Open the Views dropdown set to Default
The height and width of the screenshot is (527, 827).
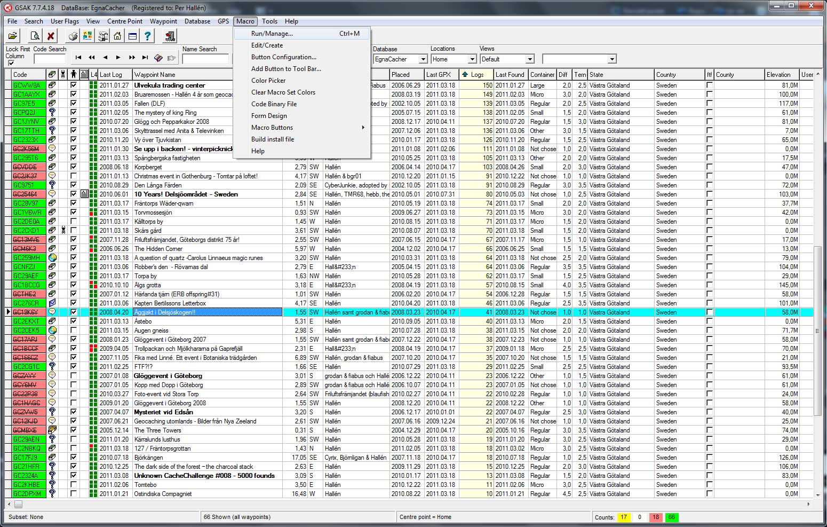pyautogui.click(x=529, y=59)
